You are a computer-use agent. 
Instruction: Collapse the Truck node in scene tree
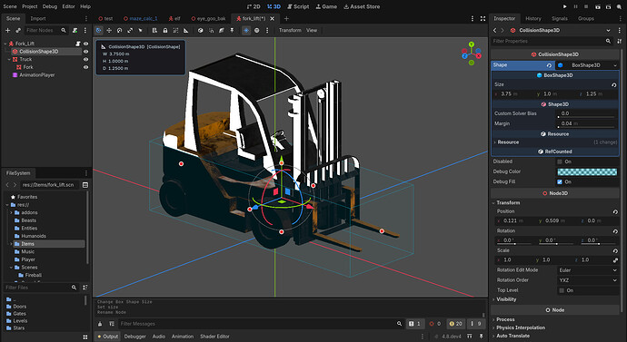(9, 60)
